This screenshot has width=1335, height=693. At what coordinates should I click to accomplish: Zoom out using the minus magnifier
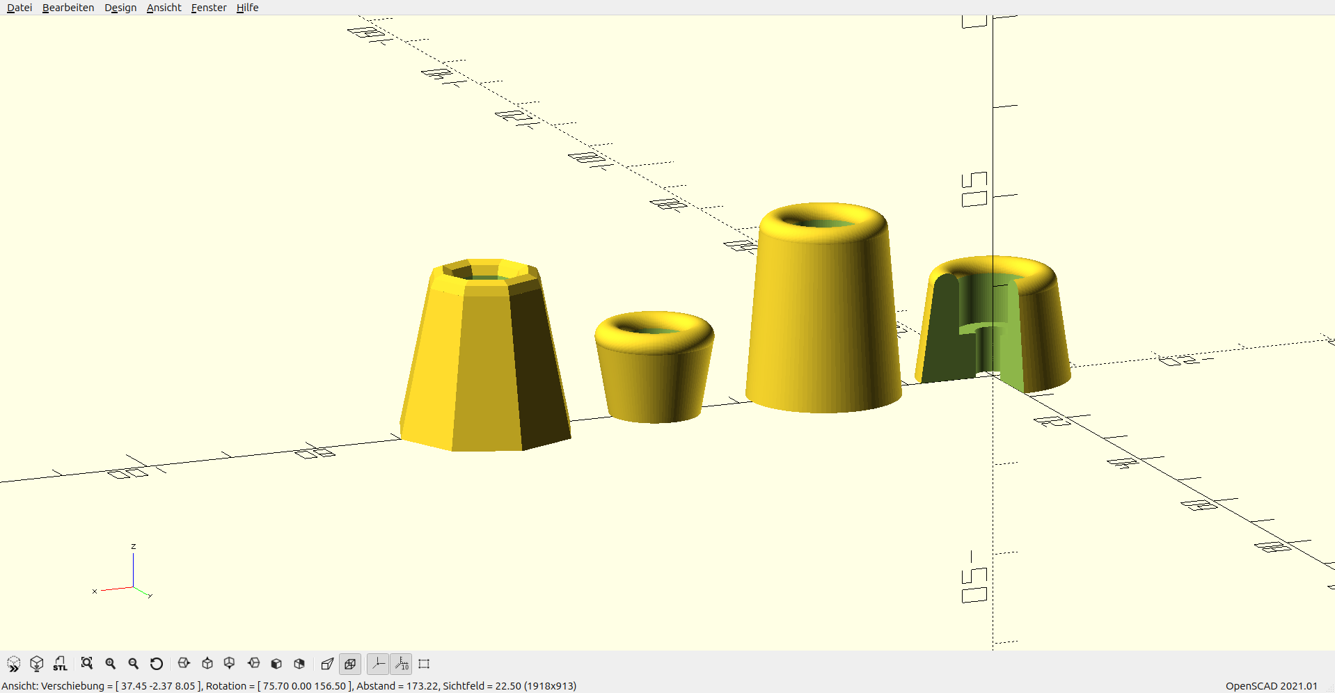134,664
